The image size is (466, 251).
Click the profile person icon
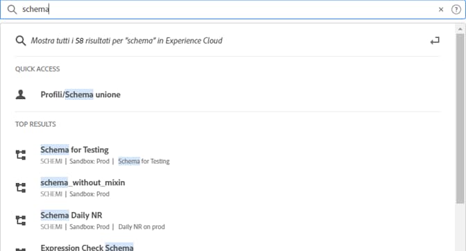[21, 94]
